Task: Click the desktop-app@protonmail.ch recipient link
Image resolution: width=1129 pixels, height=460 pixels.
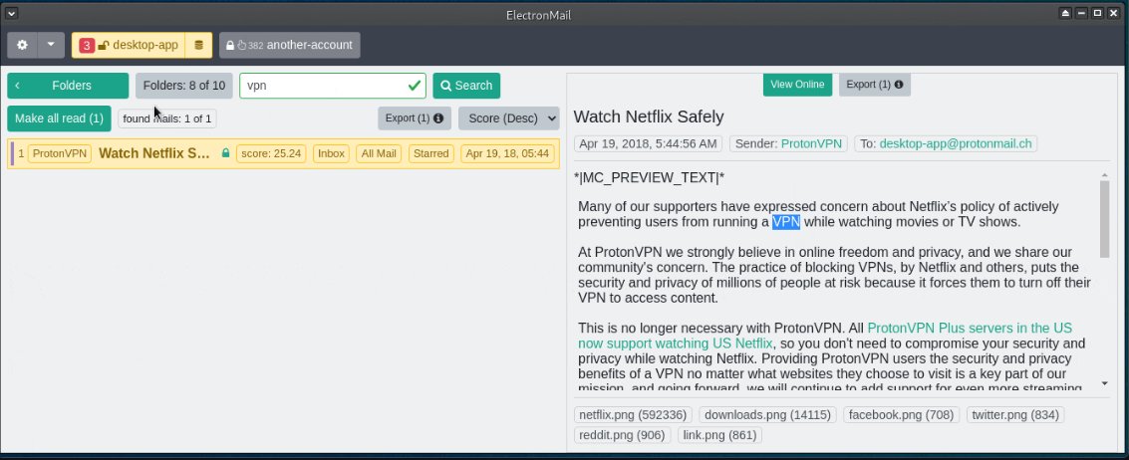Action: coord(956,144)
